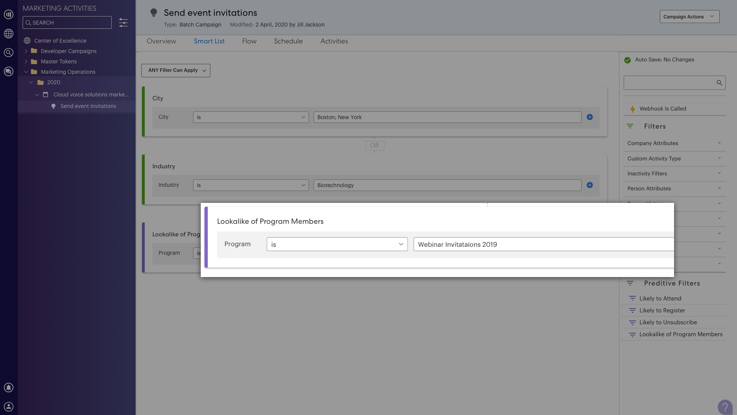Image resolution: width=737 pixels, height=415 pixels.
Task: Open the Schedule tab
Action: point(288,41)
